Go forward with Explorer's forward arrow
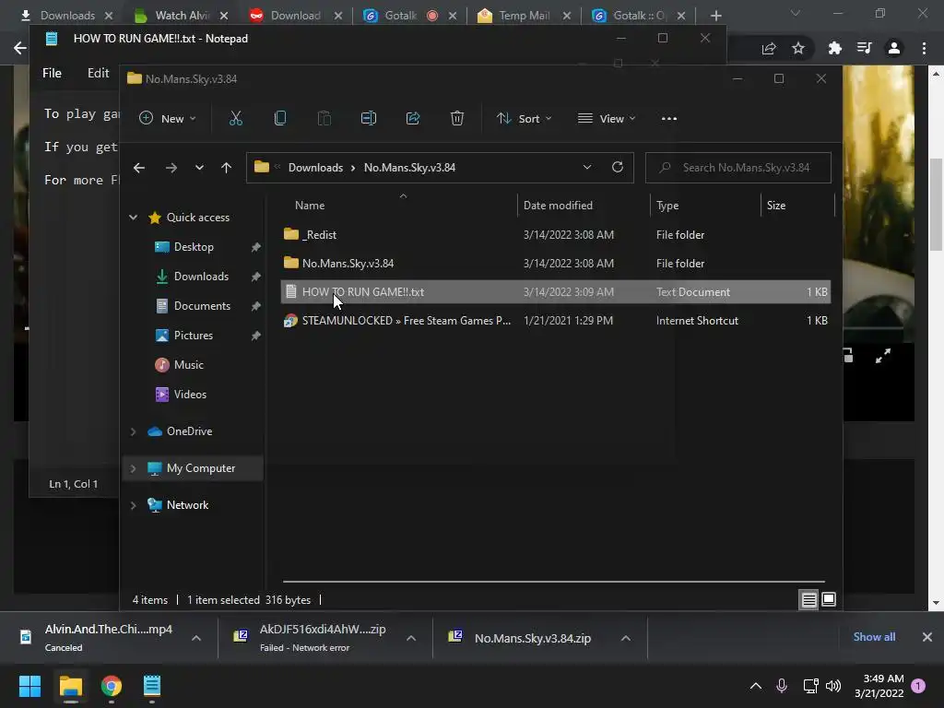944x708 pixels. pyautogui.click(x=171, y=168)
